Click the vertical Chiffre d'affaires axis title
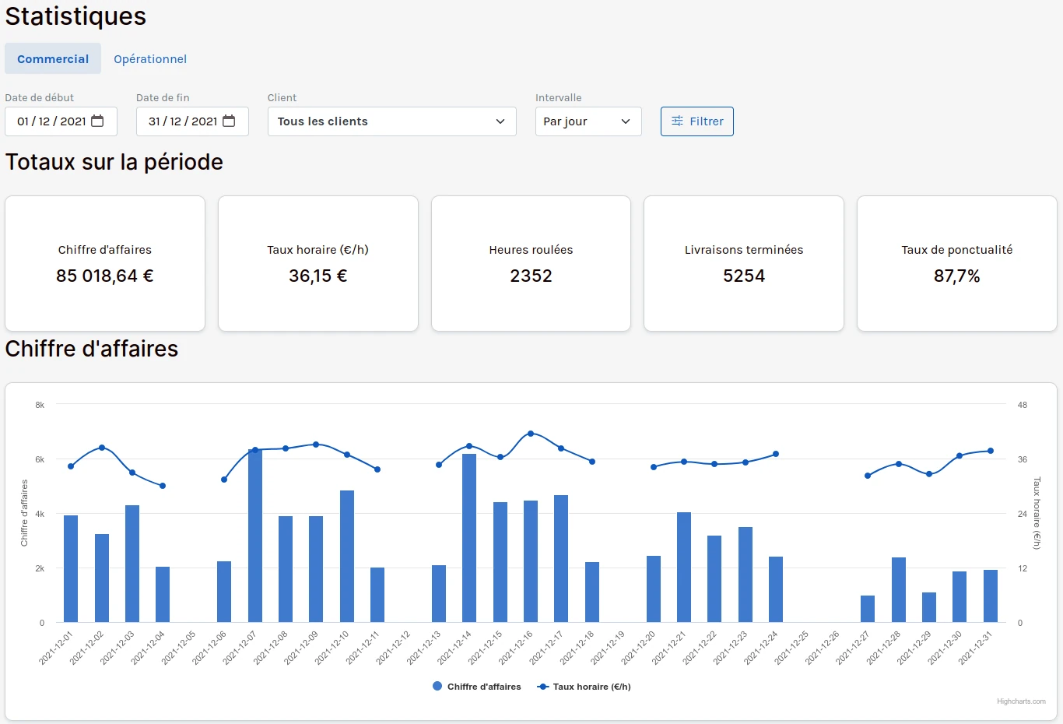The height and width of the screenshot is (724, 1063). pyautogui.click(x=24, y=513)
